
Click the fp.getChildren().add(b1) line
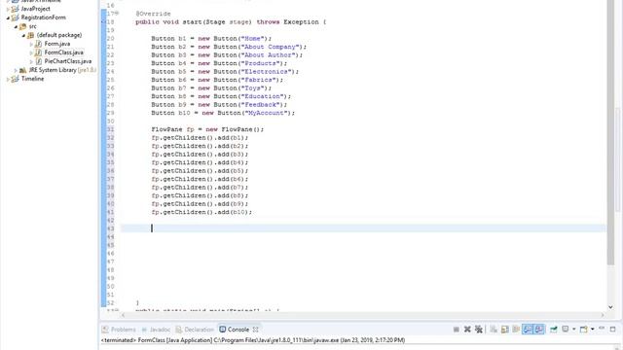200,138
